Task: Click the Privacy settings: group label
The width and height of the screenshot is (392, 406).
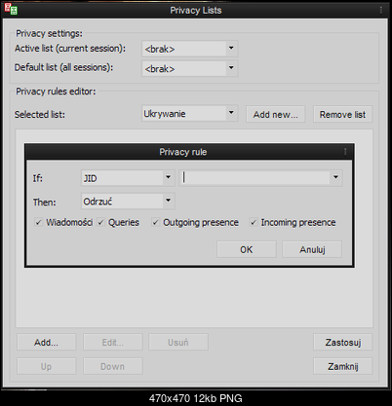Action: coord(49,33)
